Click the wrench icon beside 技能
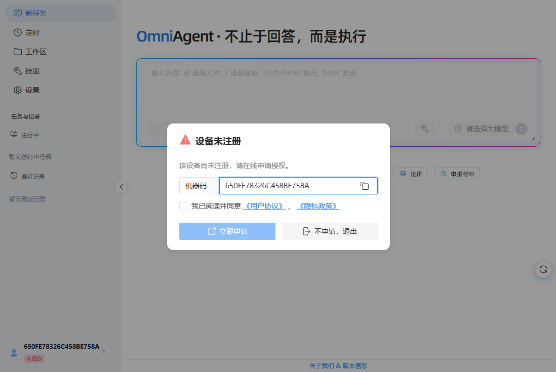Screen dimensions: 556x372 pyautogui.click(x=17, y=71)
